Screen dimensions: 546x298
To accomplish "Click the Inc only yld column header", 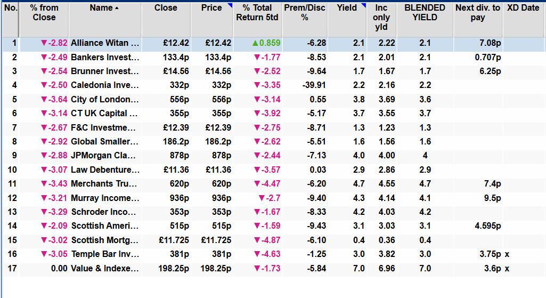I will (x=381, y=18).
